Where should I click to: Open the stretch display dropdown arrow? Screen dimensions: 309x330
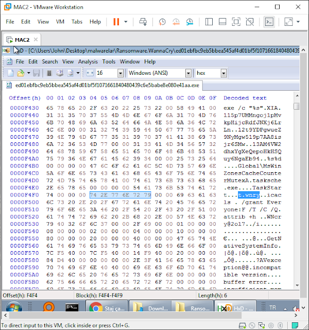coord(298,22)
